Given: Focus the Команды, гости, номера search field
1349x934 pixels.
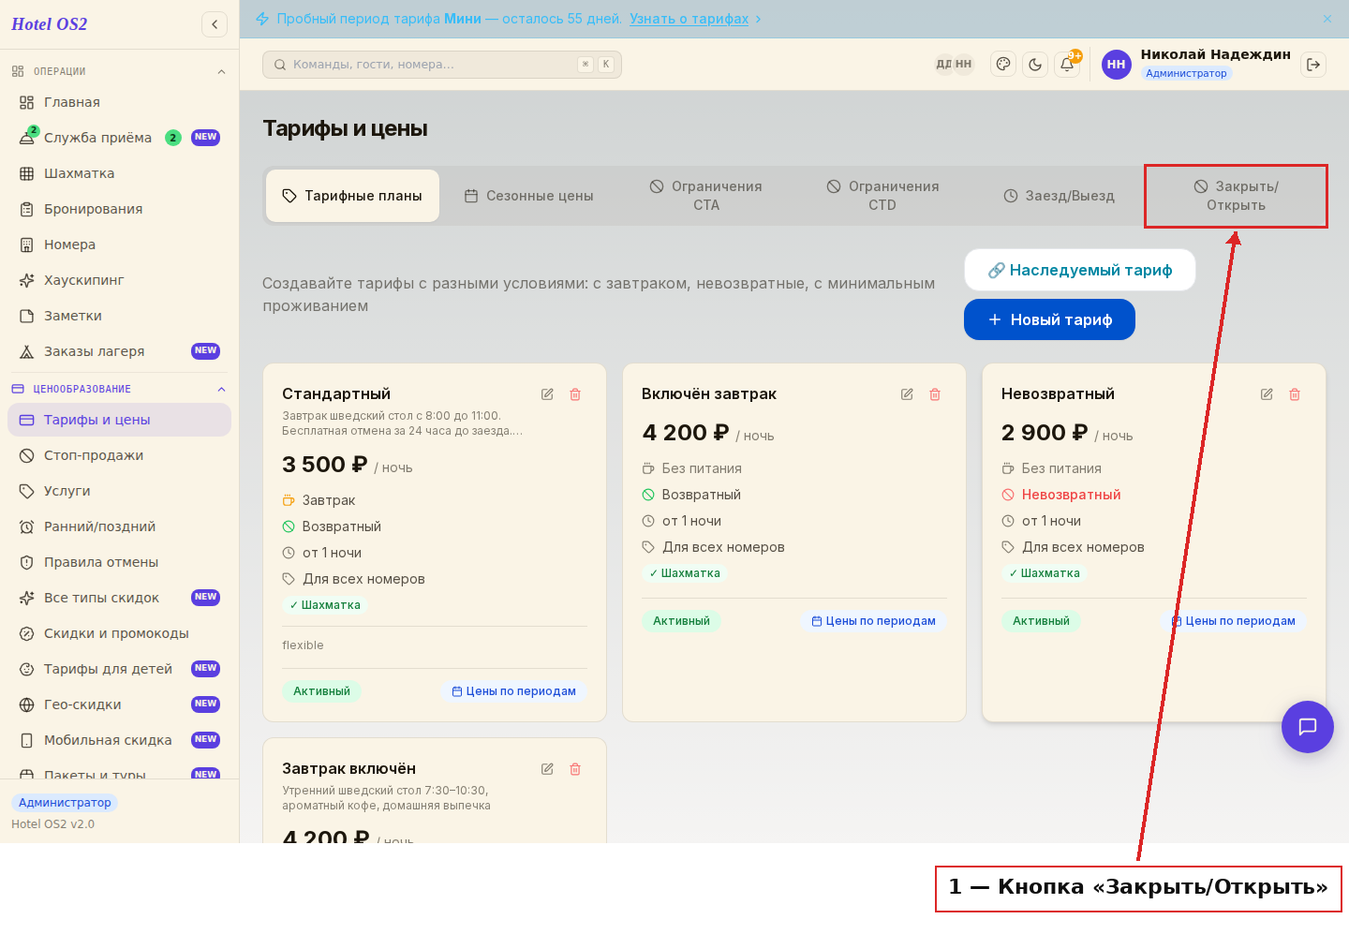Looking at the screenshot, I should click(x=442, y=65).
